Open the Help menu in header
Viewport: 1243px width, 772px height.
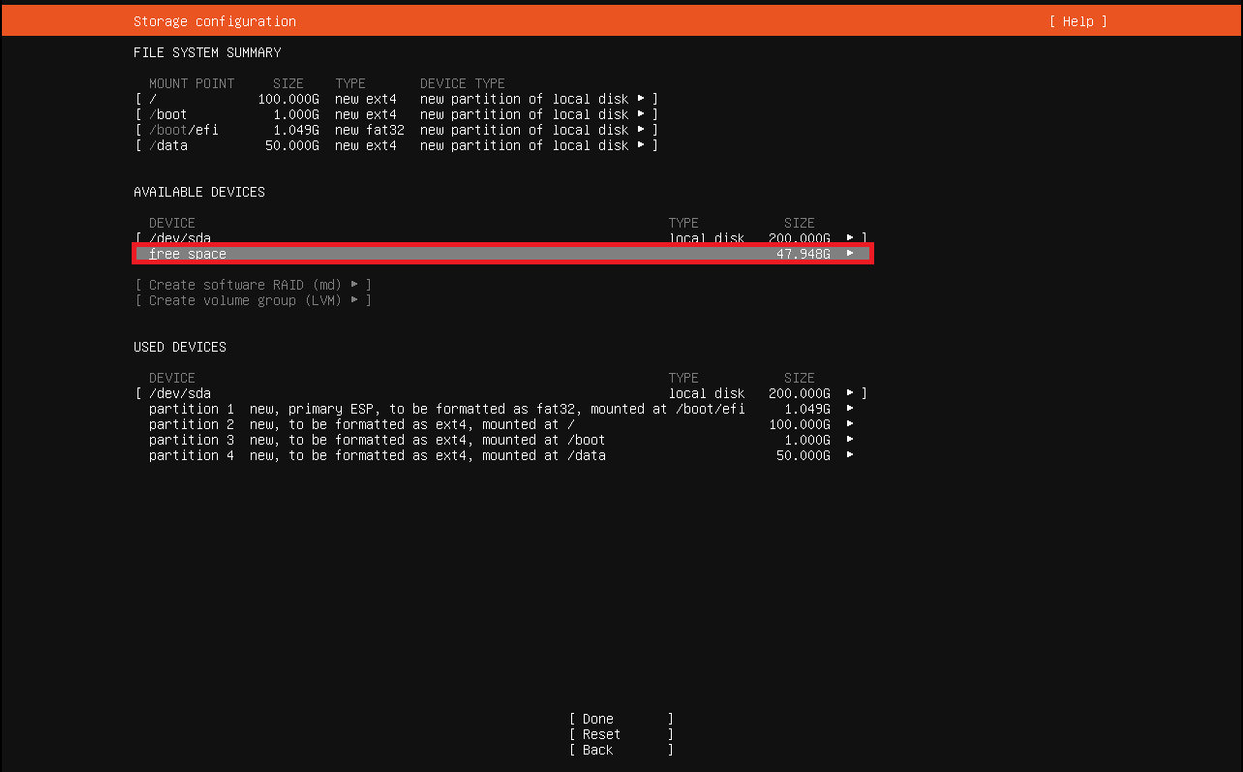[x=1077, y=21]
